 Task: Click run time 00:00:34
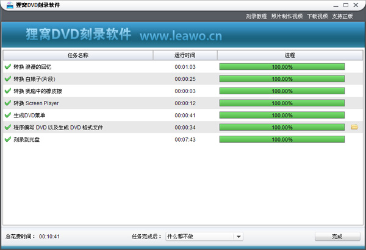coord(185,128)
